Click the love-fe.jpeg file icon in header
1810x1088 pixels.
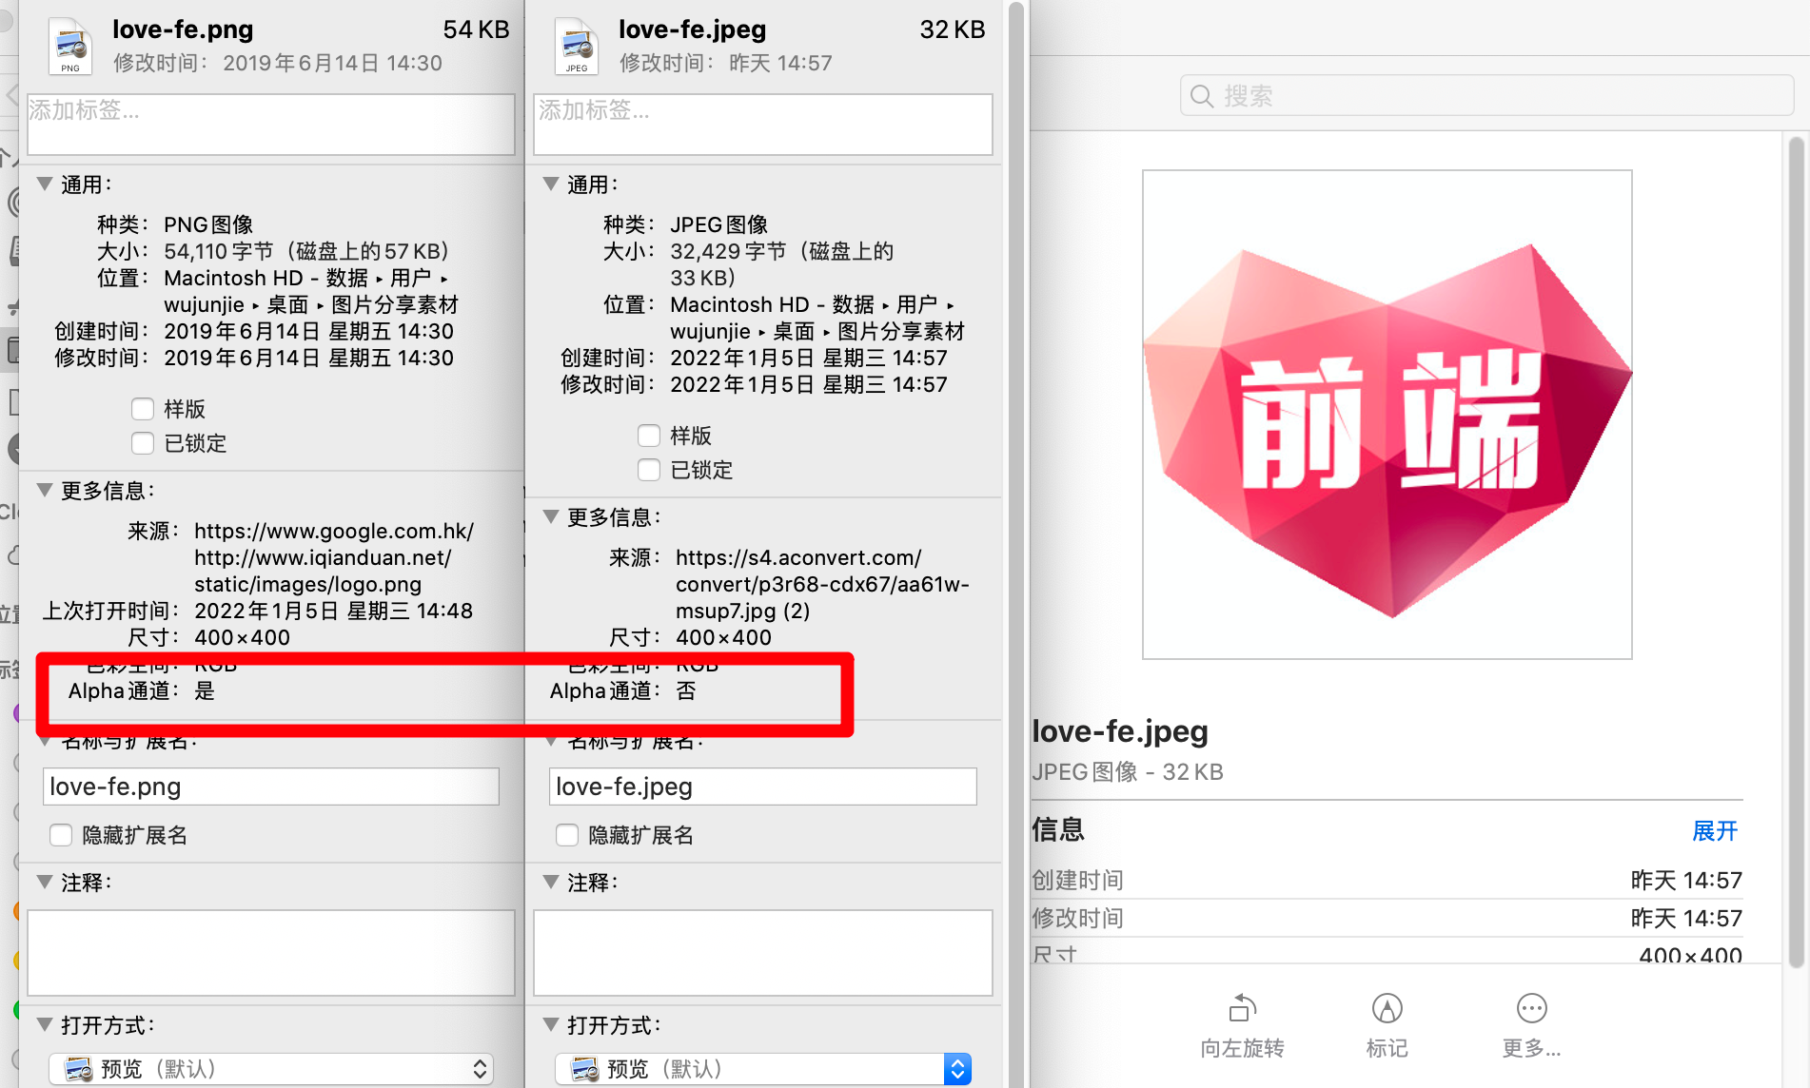point(577,47)
